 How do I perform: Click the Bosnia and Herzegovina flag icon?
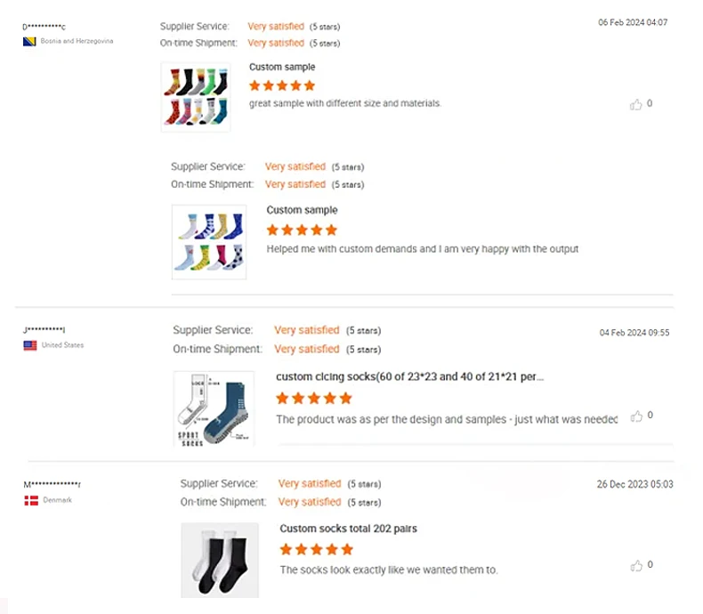(29, 41)
